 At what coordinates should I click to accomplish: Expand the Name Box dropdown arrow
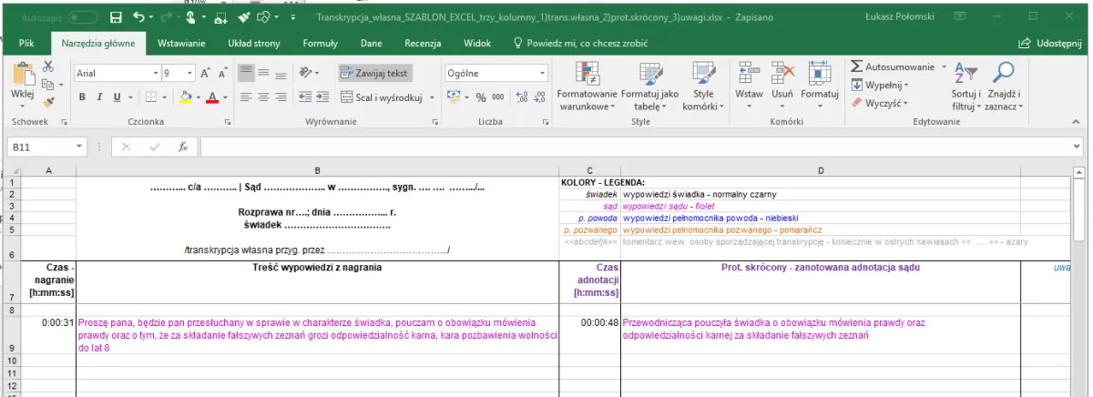[79, 147]
